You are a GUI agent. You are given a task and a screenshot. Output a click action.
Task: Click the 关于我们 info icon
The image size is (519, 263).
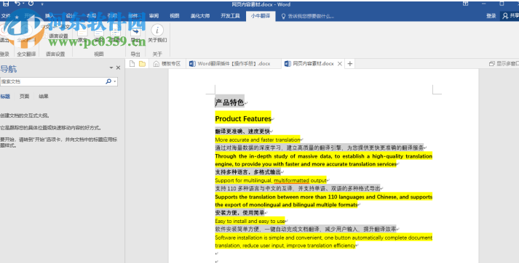coord(157,33)
